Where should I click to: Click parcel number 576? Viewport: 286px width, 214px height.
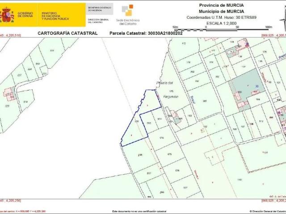click(x=177, y=170)
